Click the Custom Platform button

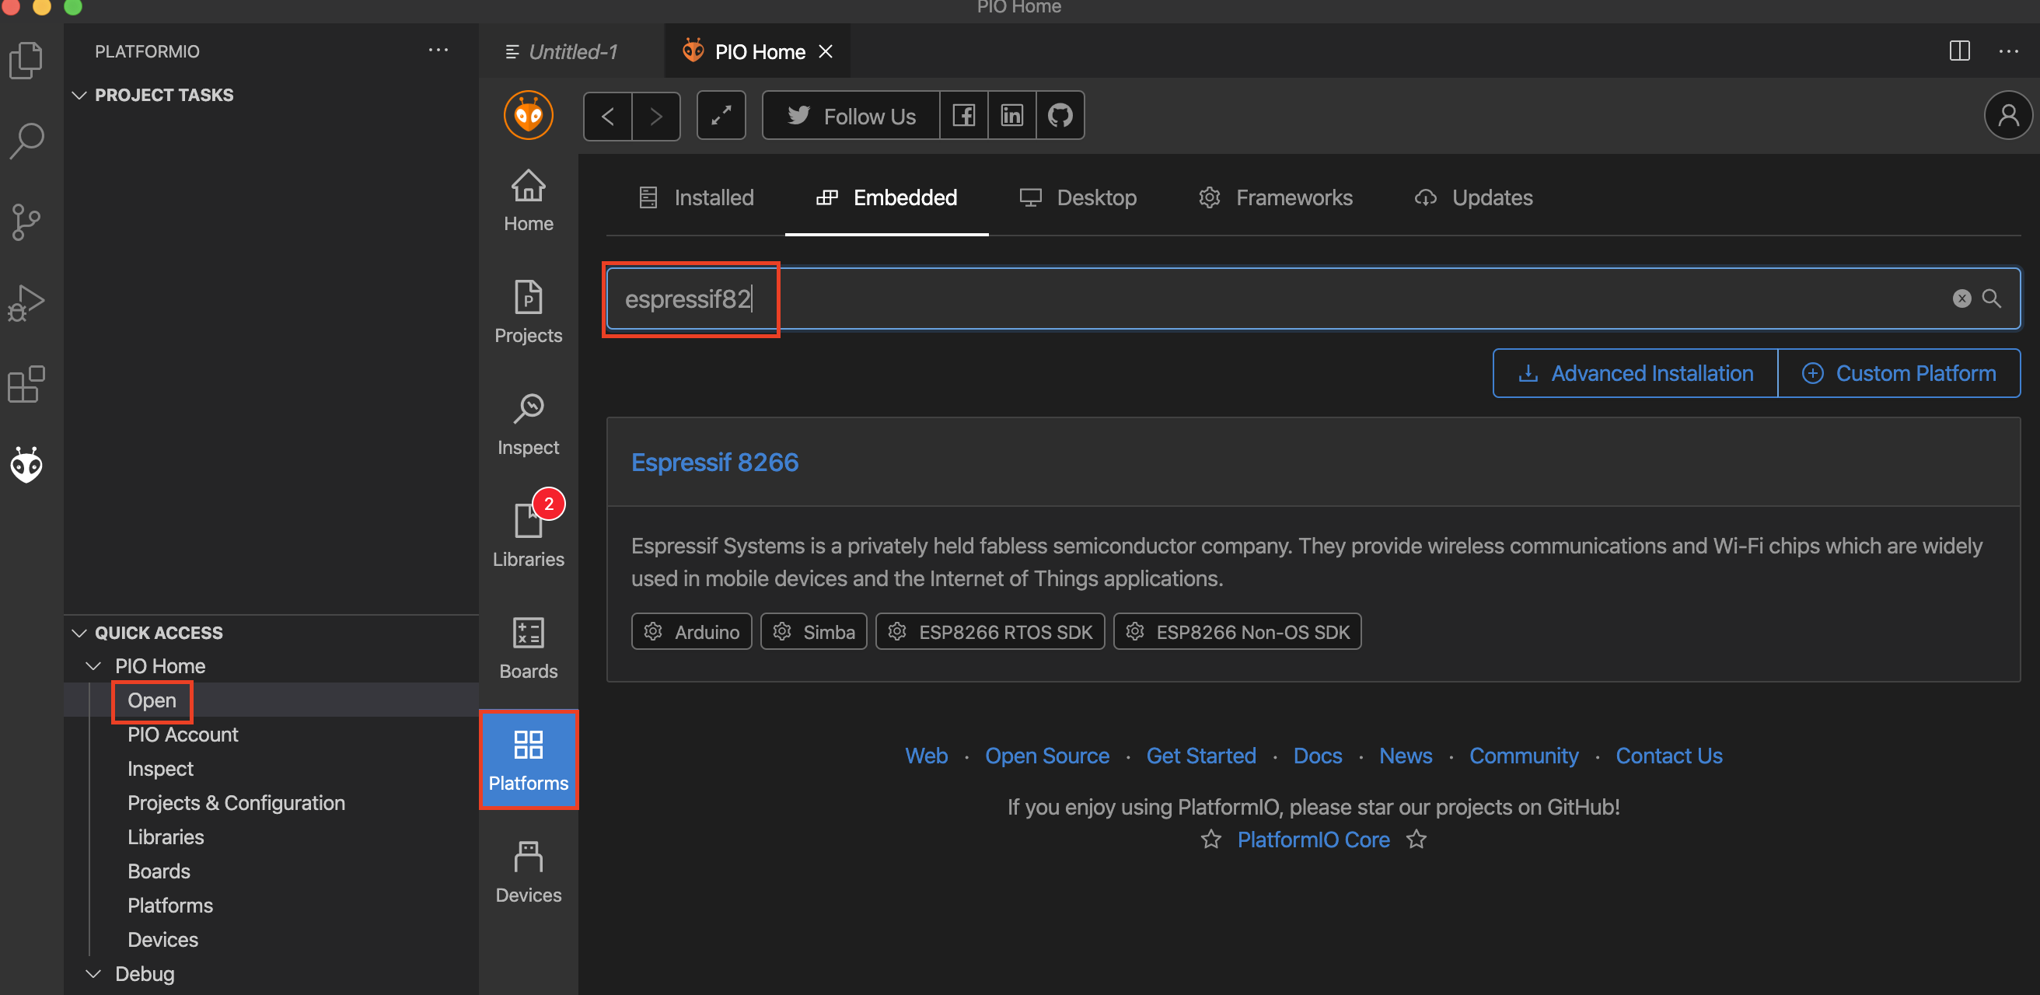[x=1899, y=374]
